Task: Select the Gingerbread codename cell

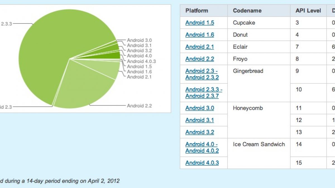Action: point(248,71)
